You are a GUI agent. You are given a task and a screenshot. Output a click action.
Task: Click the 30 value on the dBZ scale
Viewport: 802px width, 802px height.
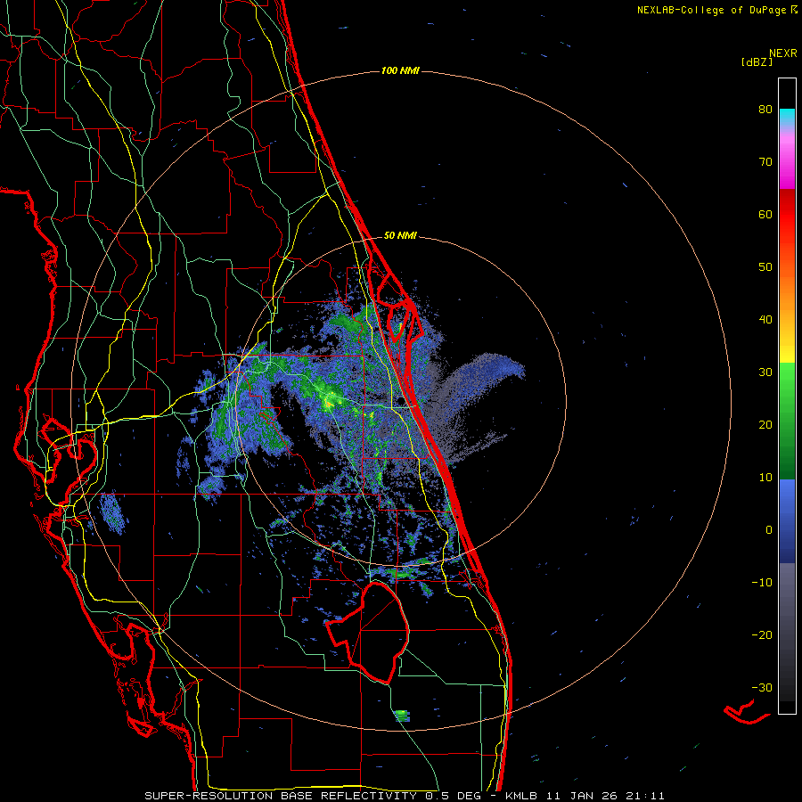click(765, 372)
